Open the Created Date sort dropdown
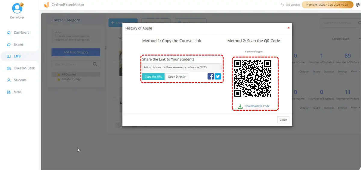Viewport: 361px width, 170px height. tap(346, 39)
